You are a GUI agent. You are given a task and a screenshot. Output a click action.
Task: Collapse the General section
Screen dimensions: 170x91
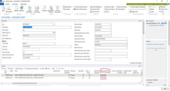(x=141, y=21)
